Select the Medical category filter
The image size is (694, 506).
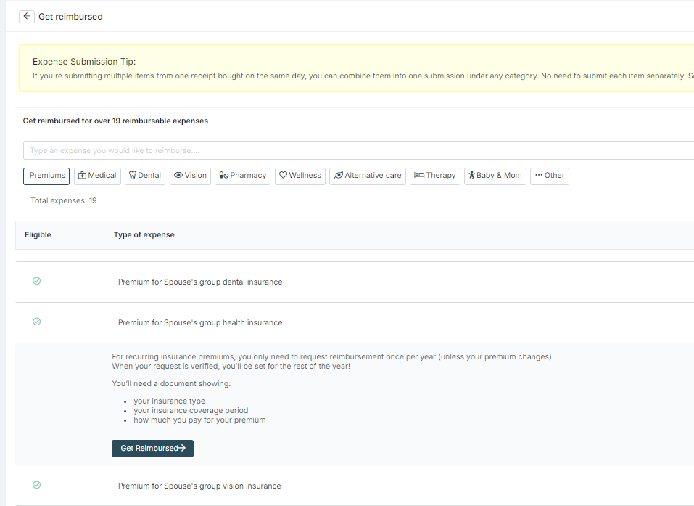pos(97,176)
